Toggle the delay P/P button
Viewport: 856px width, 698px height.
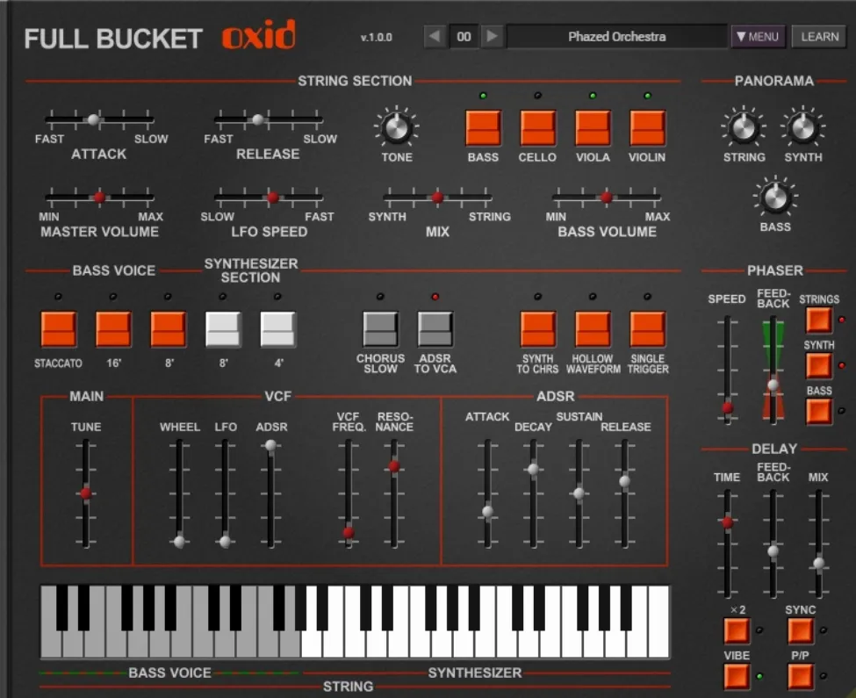801,676
